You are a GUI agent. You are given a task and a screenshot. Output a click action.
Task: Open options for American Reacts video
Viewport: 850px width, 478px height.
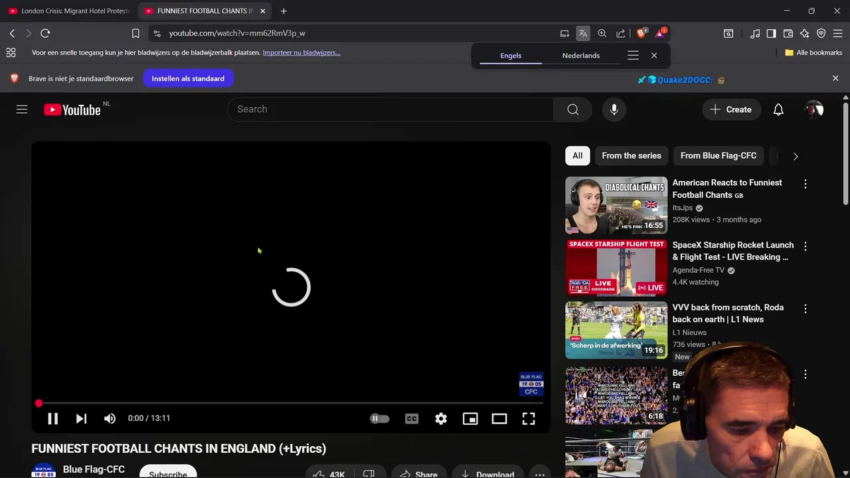click(x=806, y=184)
